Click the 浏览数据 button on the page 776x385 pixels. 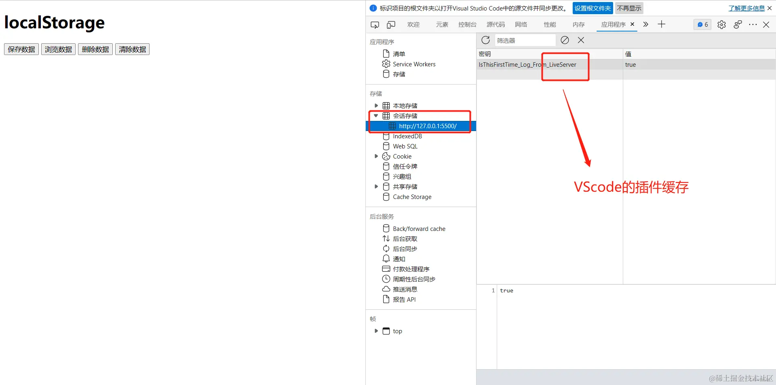click(x=58, y=49)
